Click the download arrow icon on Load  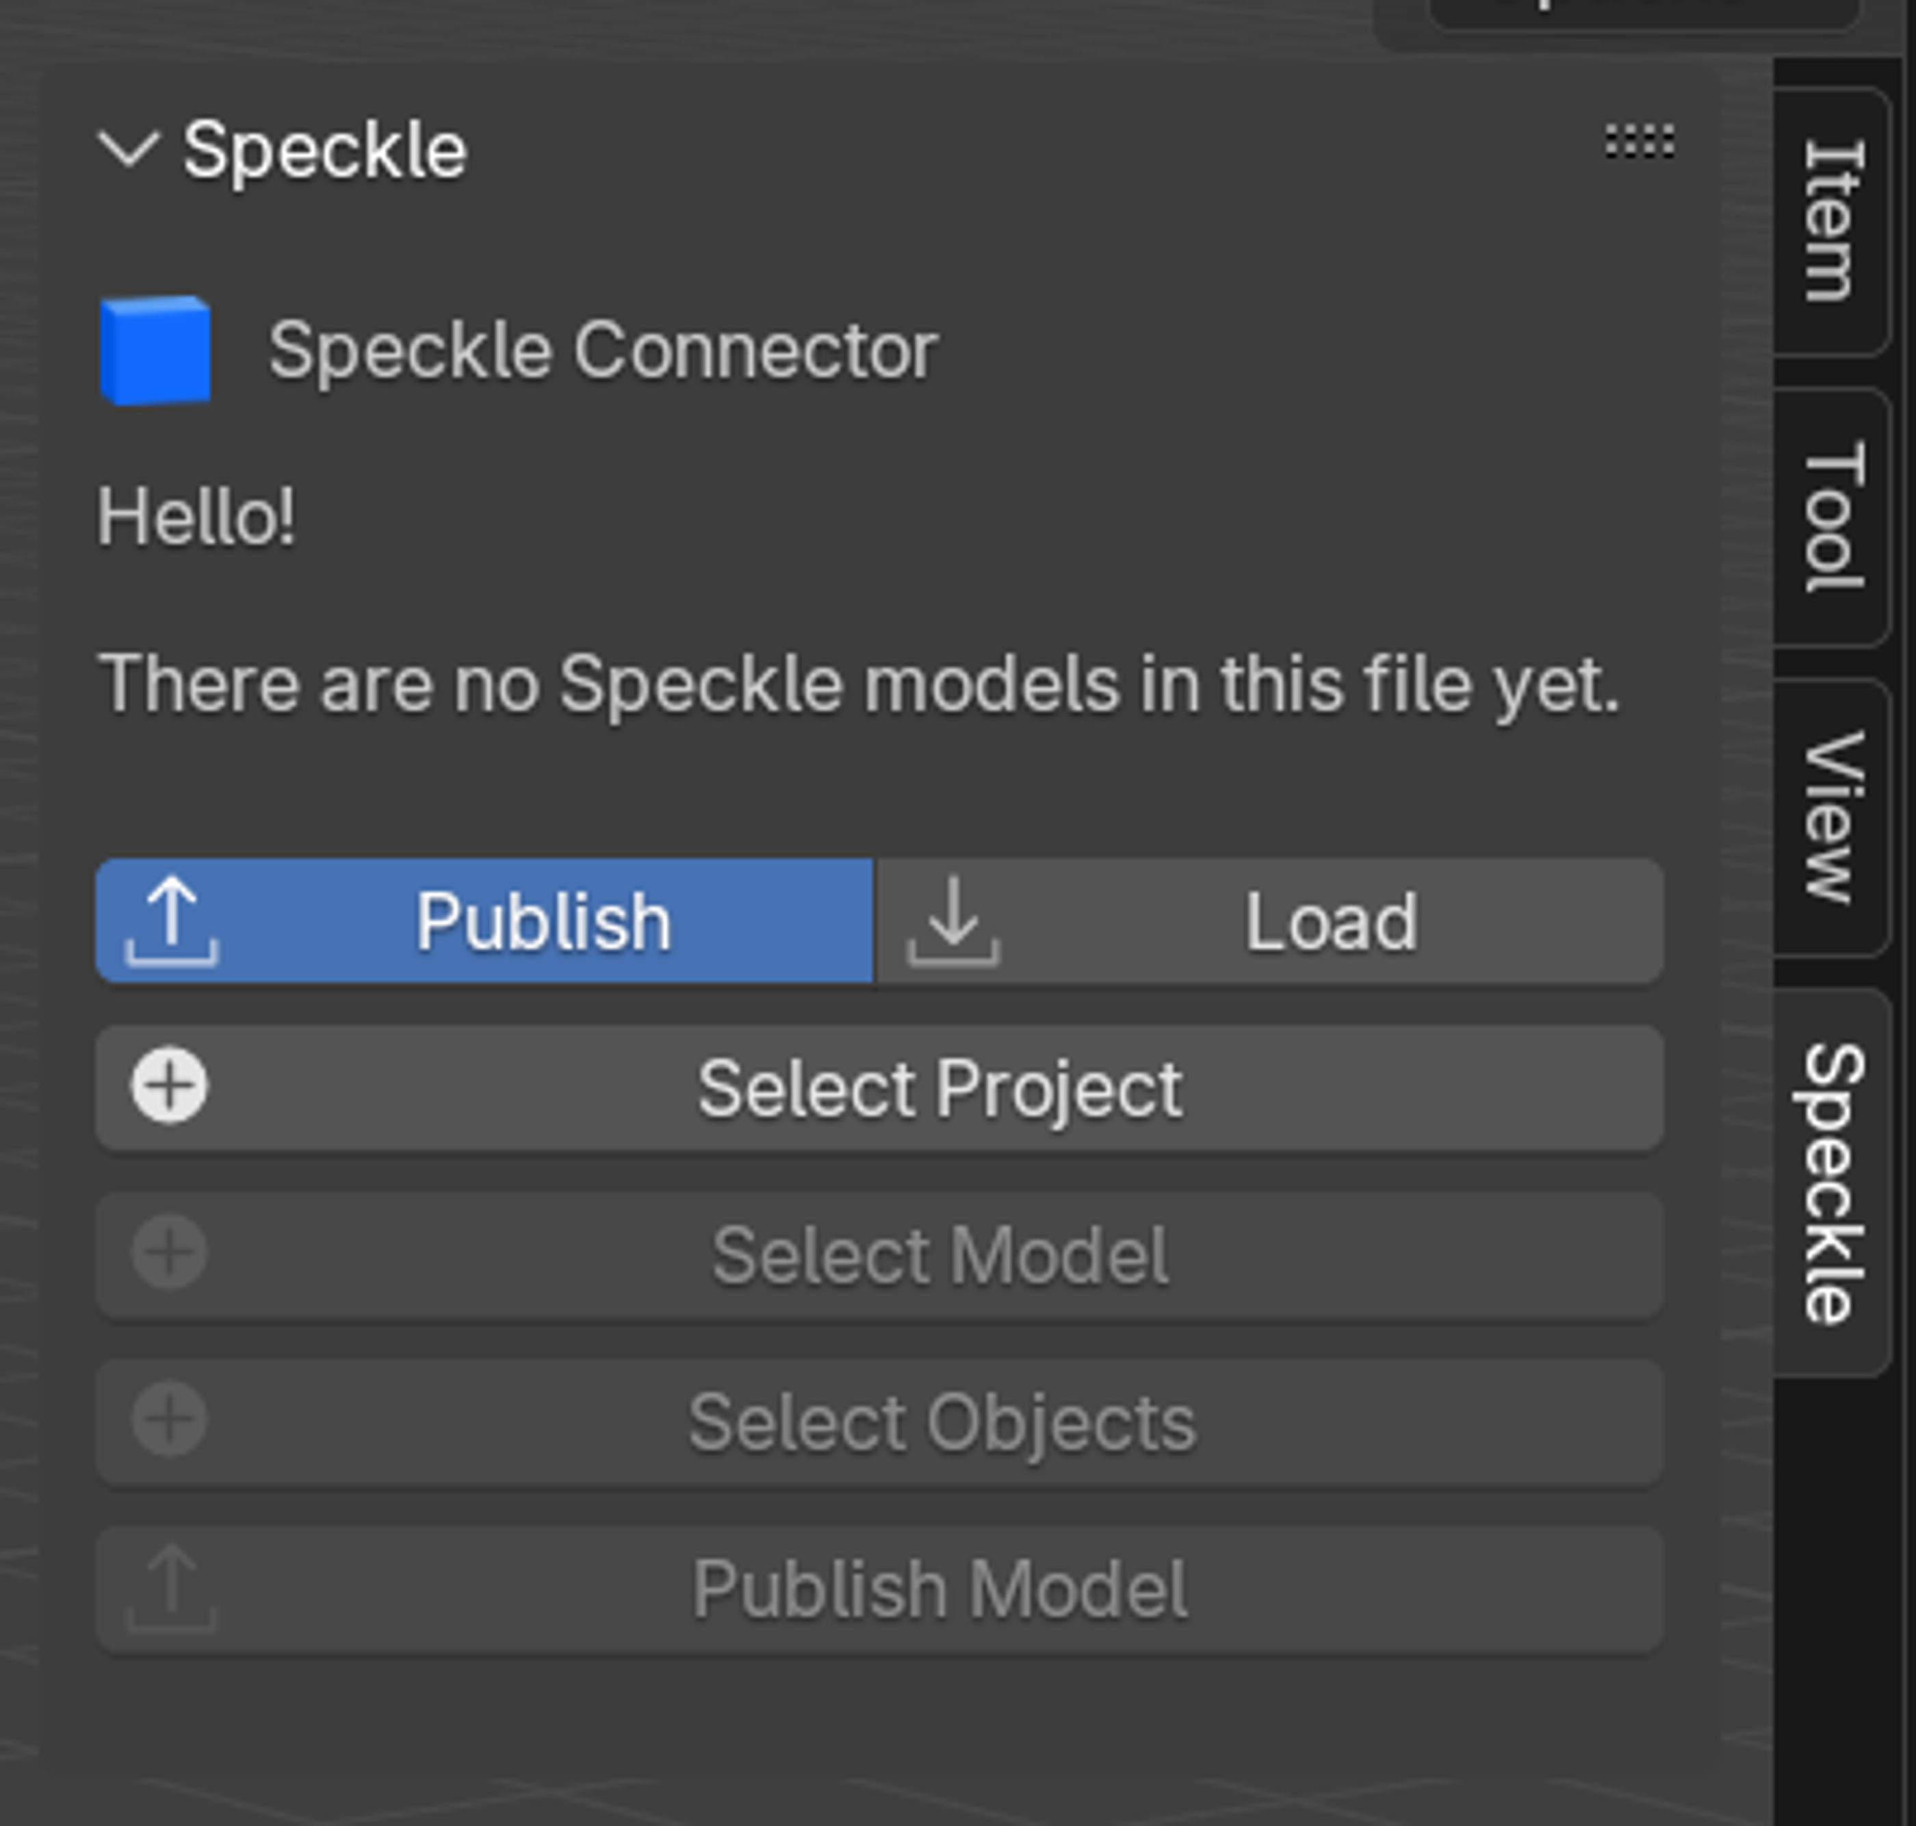(954, 921)
